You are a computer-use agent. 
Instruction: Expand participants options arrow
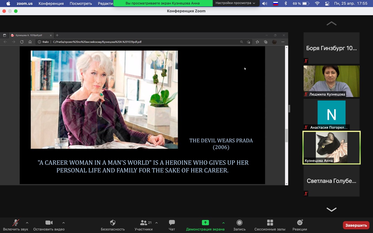click(156, 223)
